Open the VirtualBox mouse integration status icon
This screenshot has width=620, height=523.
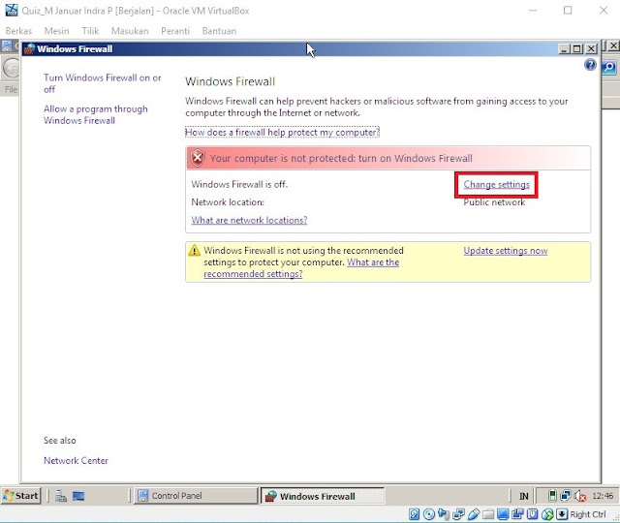point(547,514)
